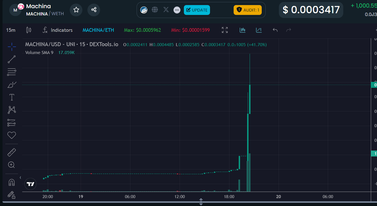This screenshot has height=206, width=377.
Task: Open the candlestick chart style selector
Action: (29, 30)
